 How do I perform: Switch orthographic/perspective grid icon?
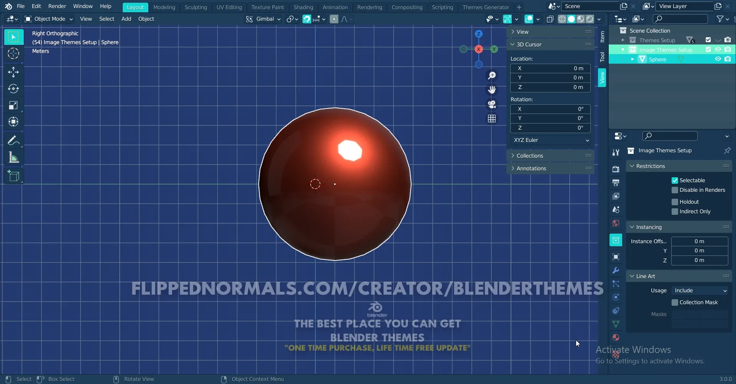(x=492, y=119)
